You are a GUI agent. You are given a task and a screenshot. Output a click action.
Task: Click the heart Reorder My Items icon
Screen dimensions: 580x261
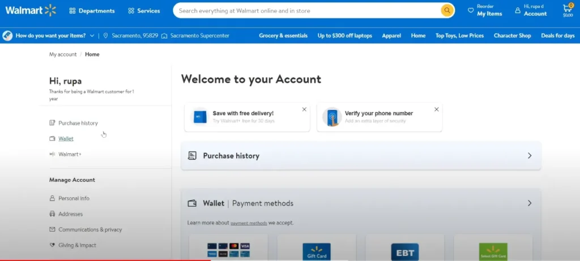[471, 10]
